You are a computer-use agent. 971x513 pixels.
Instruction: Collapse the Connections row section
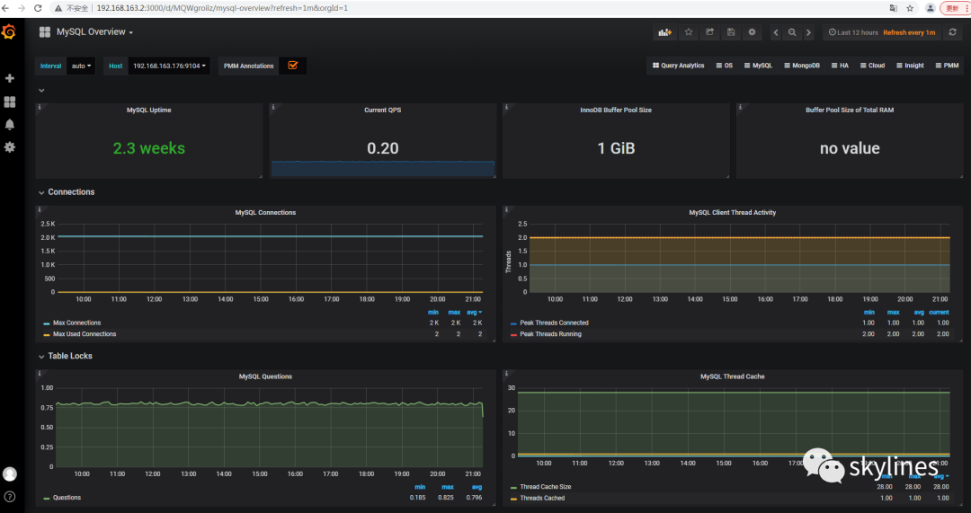coord(70,192)
